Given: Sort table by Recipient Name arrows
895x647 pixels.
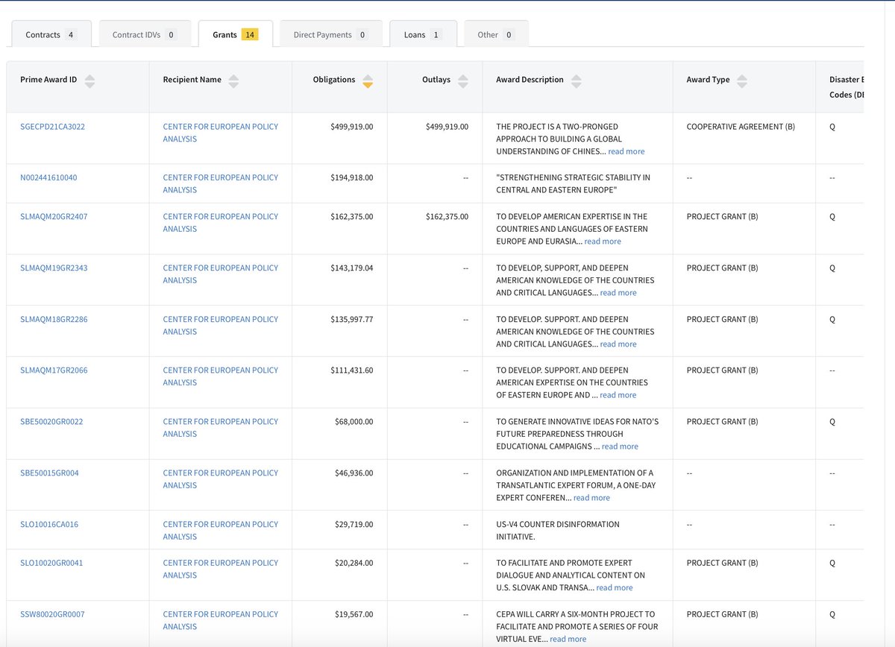Looking at the screenshot, I should click(x=233, y=81).
